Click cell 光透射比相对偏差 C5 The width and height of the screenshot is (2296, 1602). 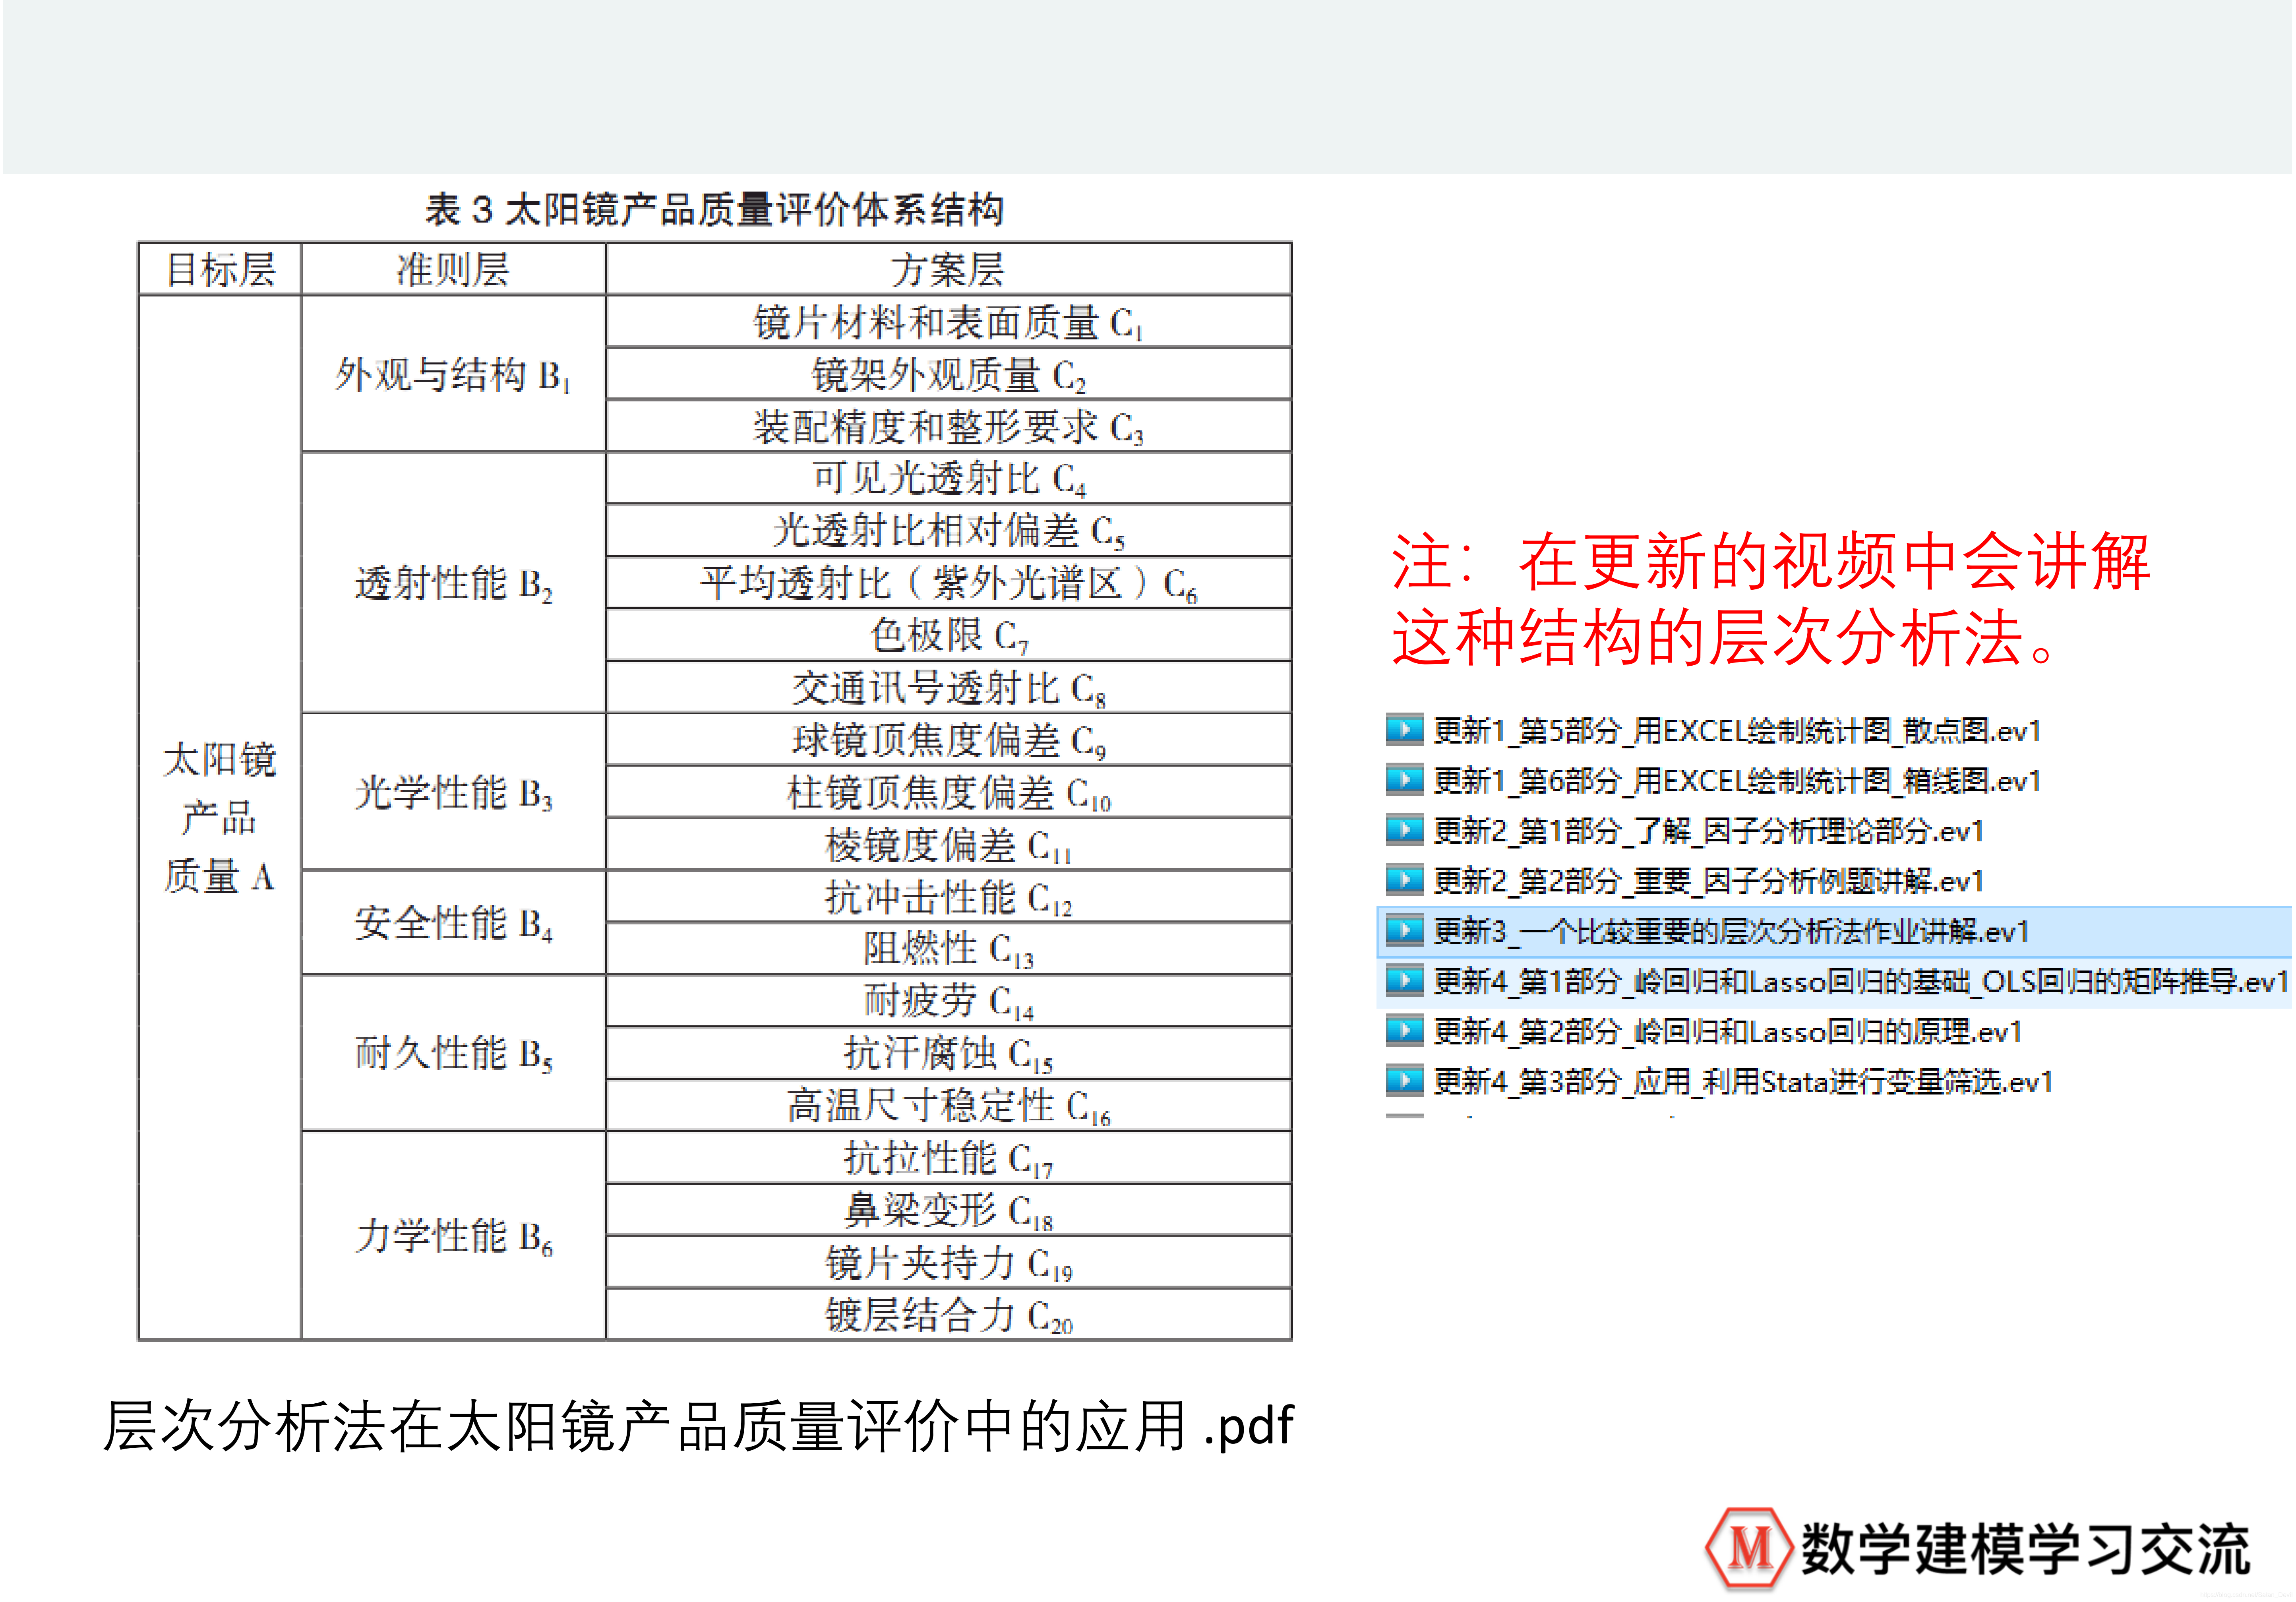pos(948,530)
